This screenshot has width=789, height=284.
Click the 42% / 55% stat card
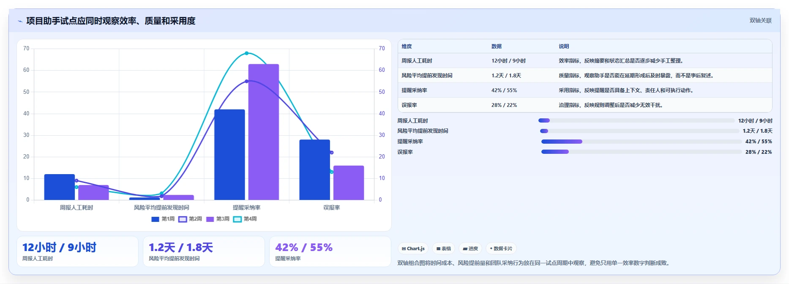(330, 251)
